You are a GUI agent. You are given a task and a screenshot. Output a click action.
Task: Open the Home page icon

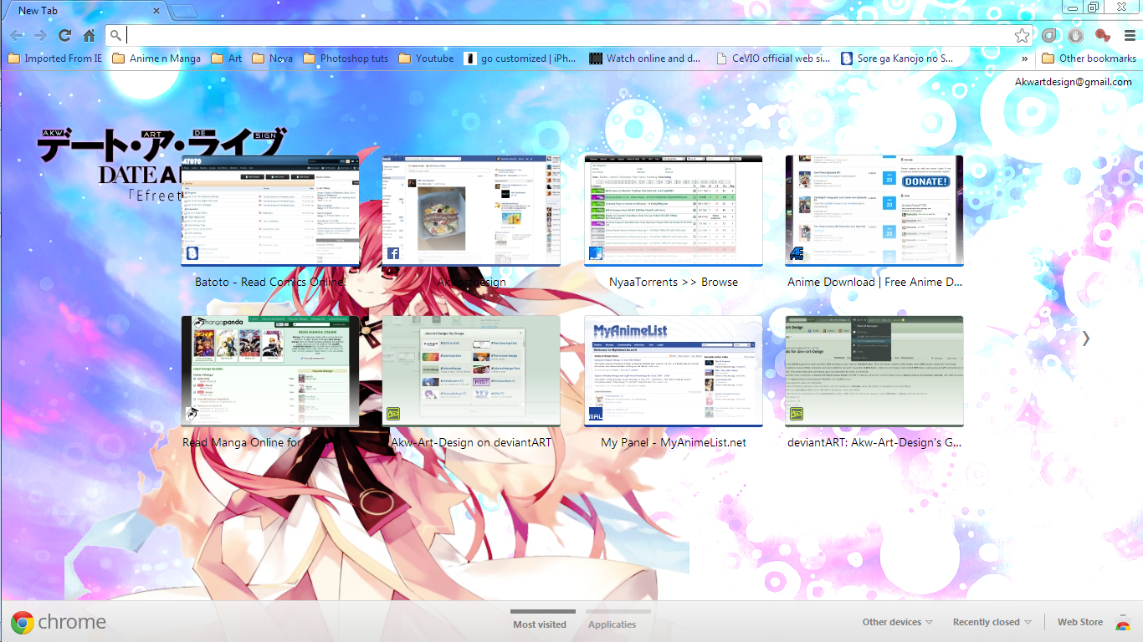89,35
